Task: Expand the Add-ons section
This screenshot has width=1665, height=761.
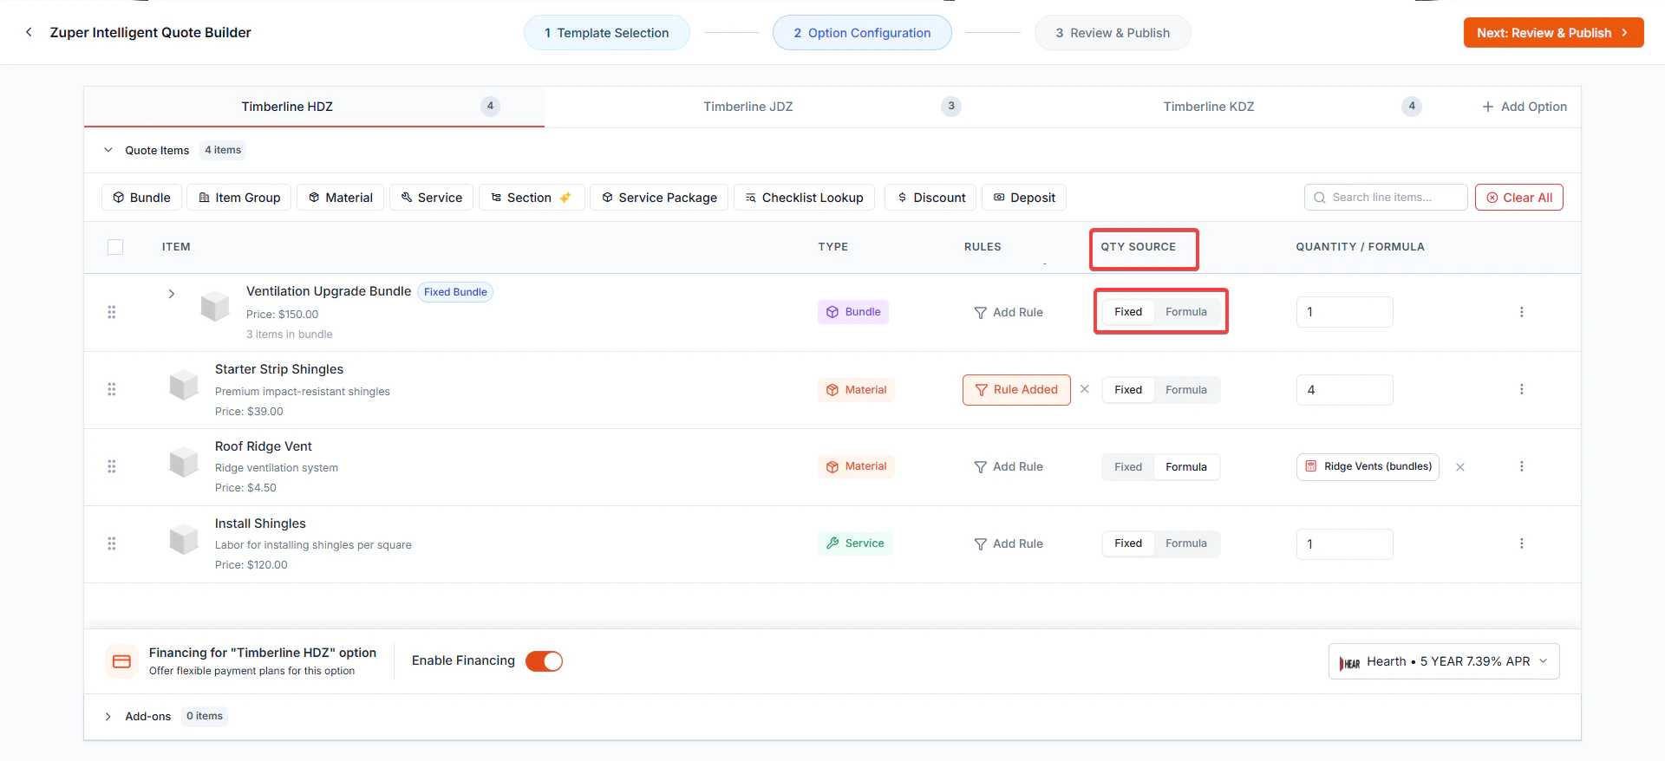Action: [108, 717]
